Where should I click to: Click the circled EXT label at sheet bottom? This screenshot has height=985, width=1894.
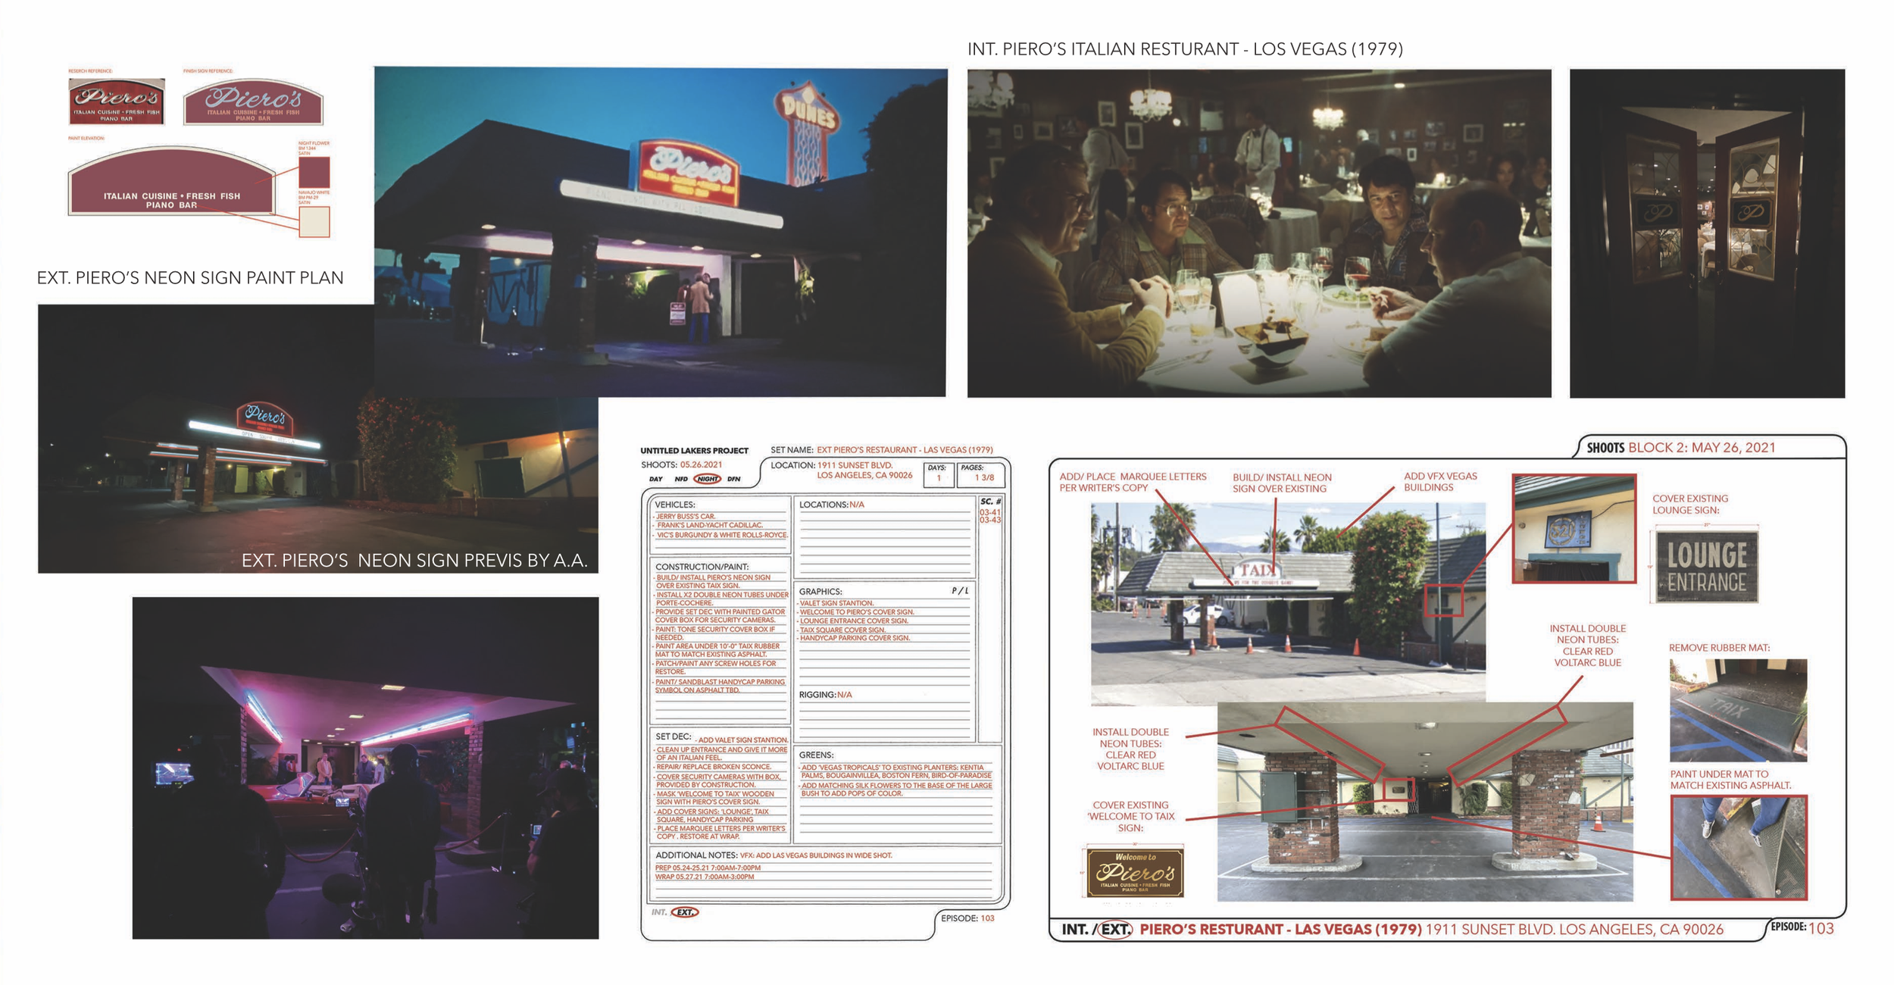coord(685,912)
